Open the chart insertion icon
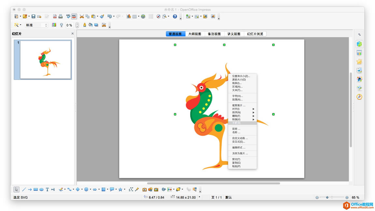375x211 pixels. [x=129, y=16]
